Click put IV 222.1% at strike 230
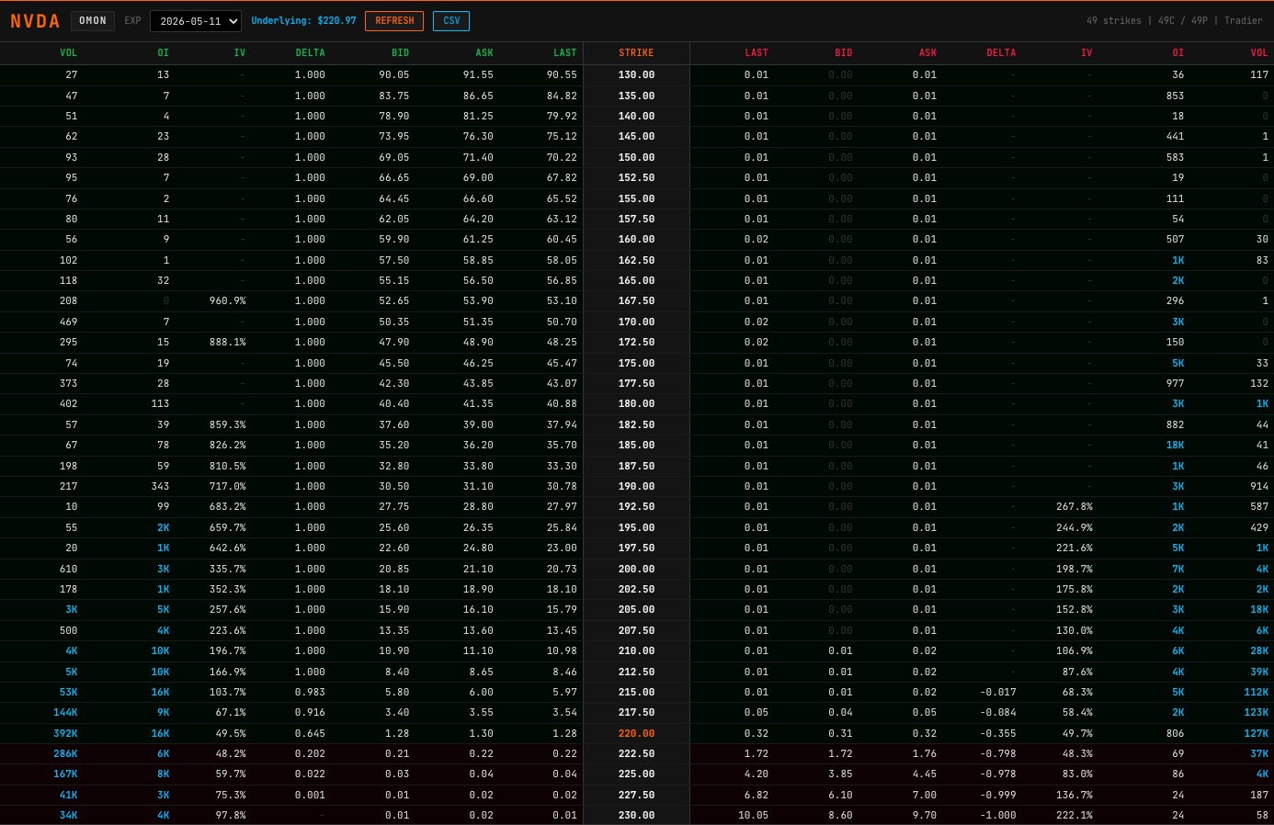1274x825 pixels. tap(1074, 815)
